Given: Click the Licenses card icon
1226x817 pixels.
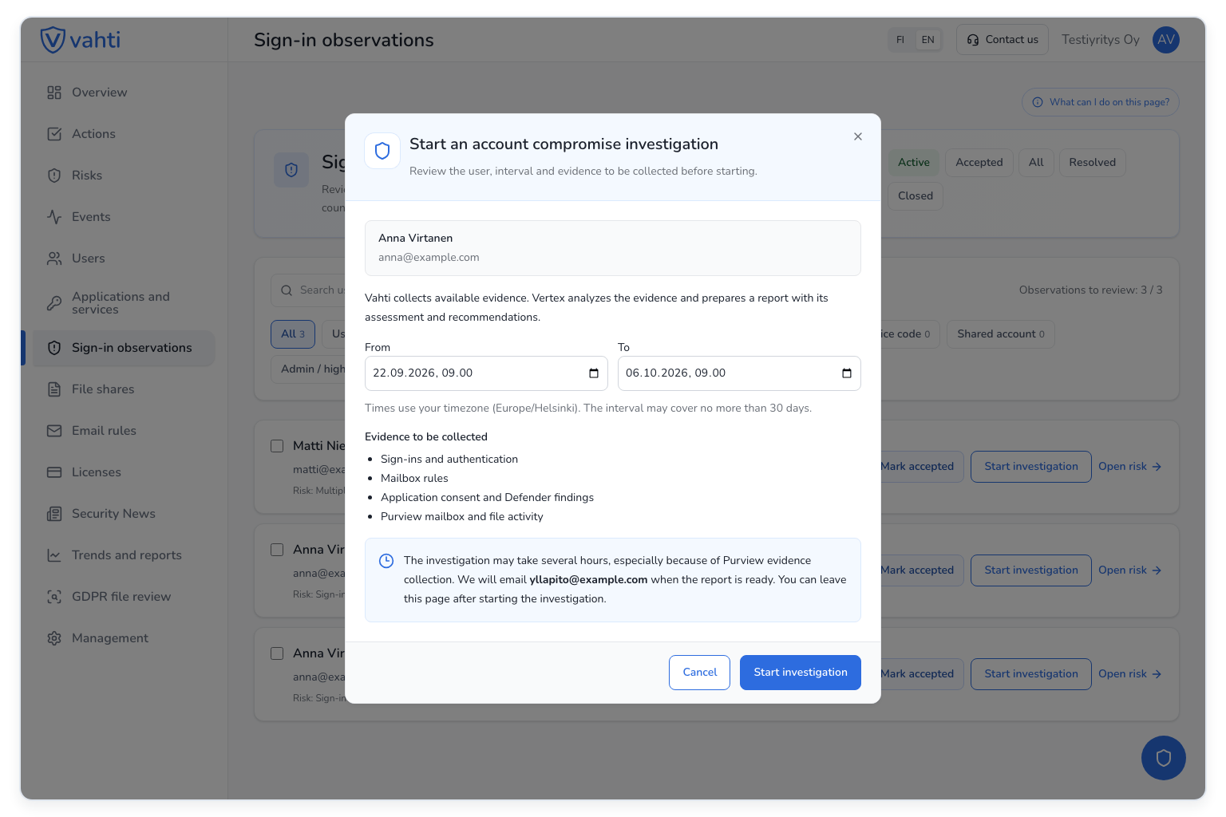Looking at the screenshot, I should pos(54,472).
